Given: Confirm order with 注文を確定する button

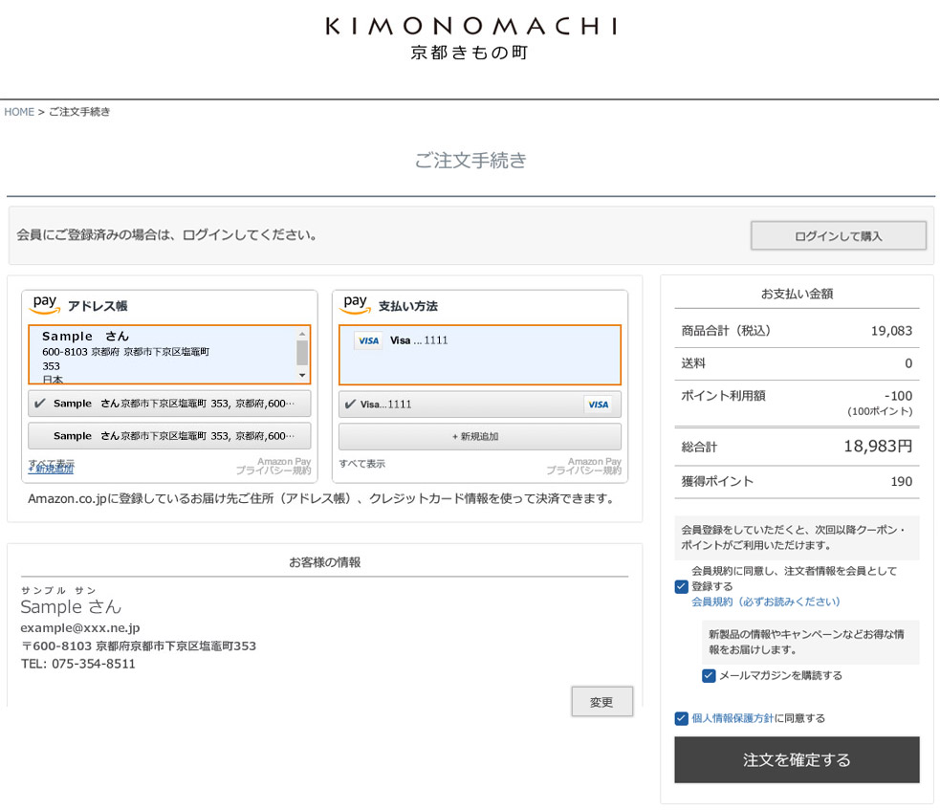Looking at the screenshot, I should click(x=797, y=760).
